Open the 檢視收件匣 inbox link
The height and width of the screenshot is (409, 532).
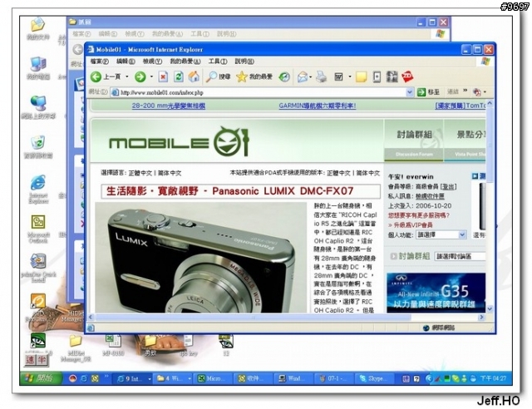click(430, 196)
